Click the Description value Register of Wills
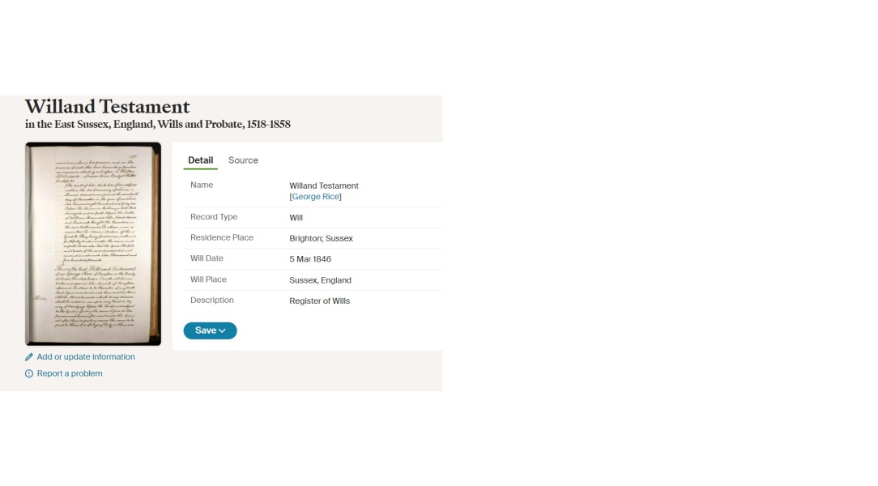878x486 pixels. tap(320, 301)
